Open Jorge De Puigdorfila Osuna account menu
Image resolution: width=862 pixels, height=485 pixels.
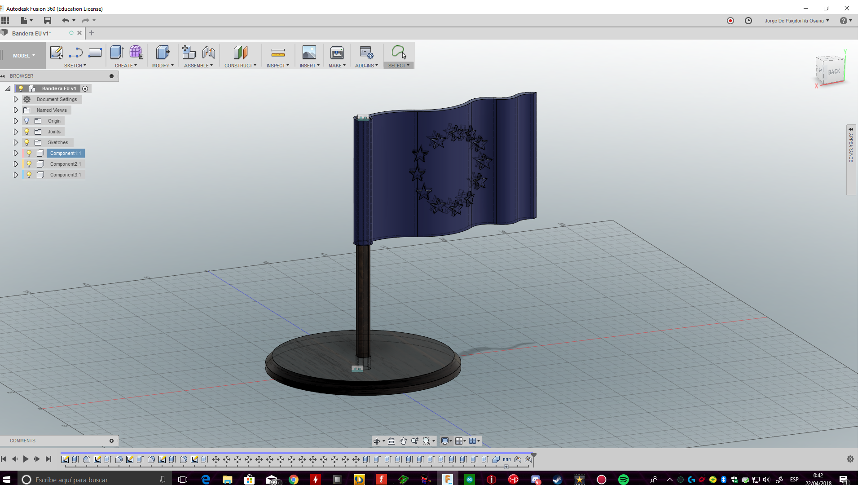[x=797, y=21]
